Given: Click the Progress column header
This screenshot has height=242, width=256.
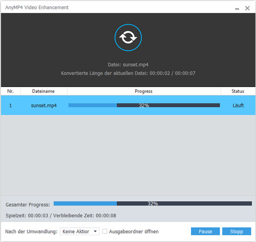Looking at the screenshot, I should [144, 91].
